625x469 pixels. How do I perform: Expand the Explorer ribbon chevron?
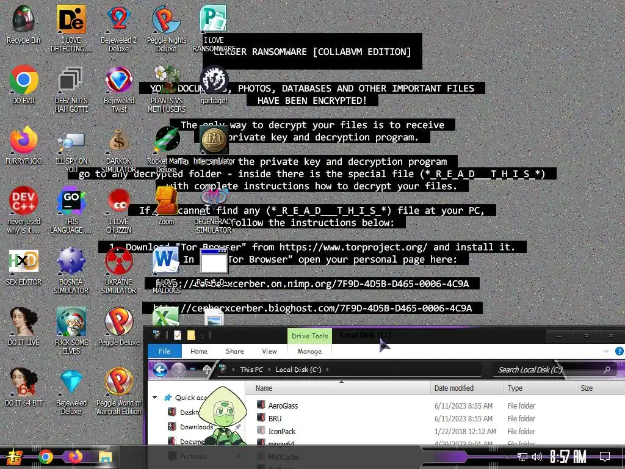(606, 351)
